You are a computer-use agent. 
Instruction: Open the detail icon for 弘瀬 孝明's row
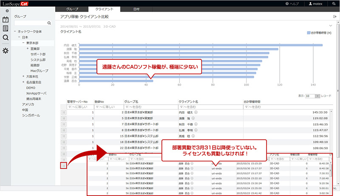pos(63,130)
